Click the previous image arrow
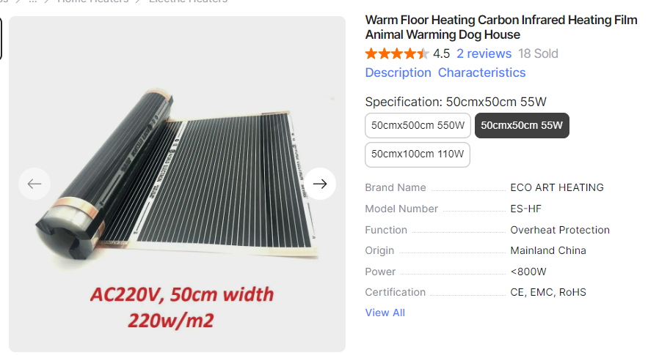Viewport: 659px width, 355px height. (x=34, y=184)
